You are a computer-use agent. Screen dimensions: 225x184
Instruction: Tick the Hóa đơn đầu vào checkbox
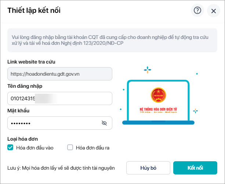pyautogui.click(x=10, y=148)
